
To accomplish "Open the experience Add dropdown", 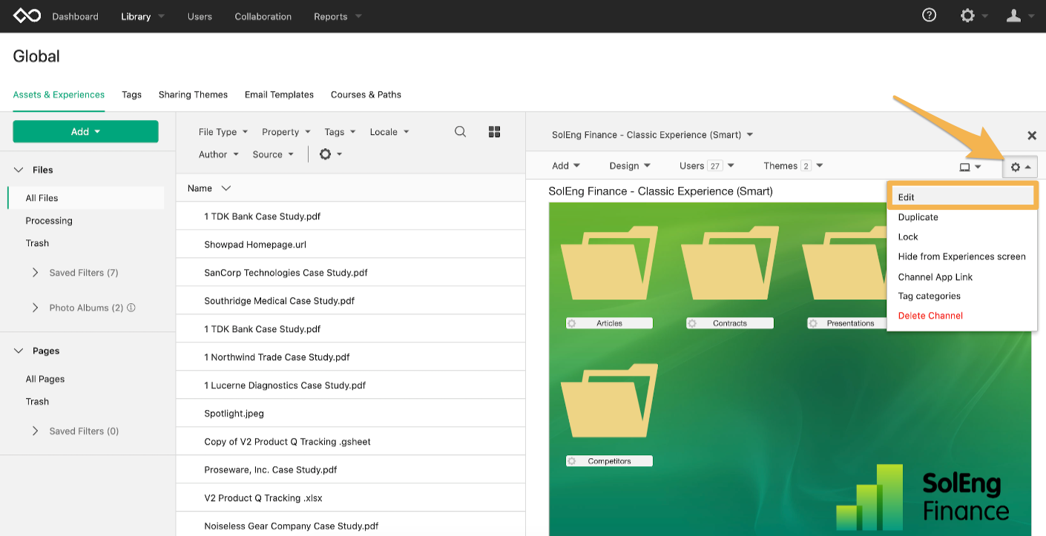I will point(566,166).
